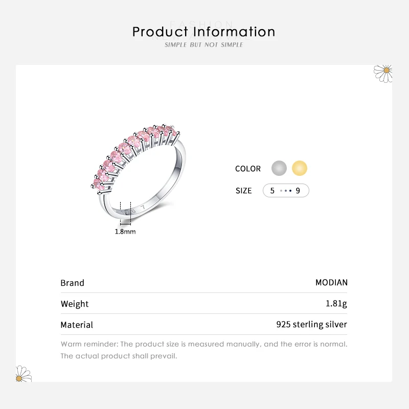Select the silver color swatch
The width and height of the screenshot is (409, 409).
click(x=279, y=168)
